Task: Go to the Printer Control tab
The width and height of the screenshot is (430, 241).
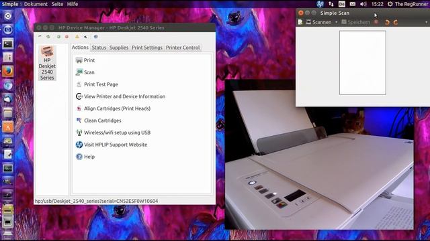Action: [183, 48]
